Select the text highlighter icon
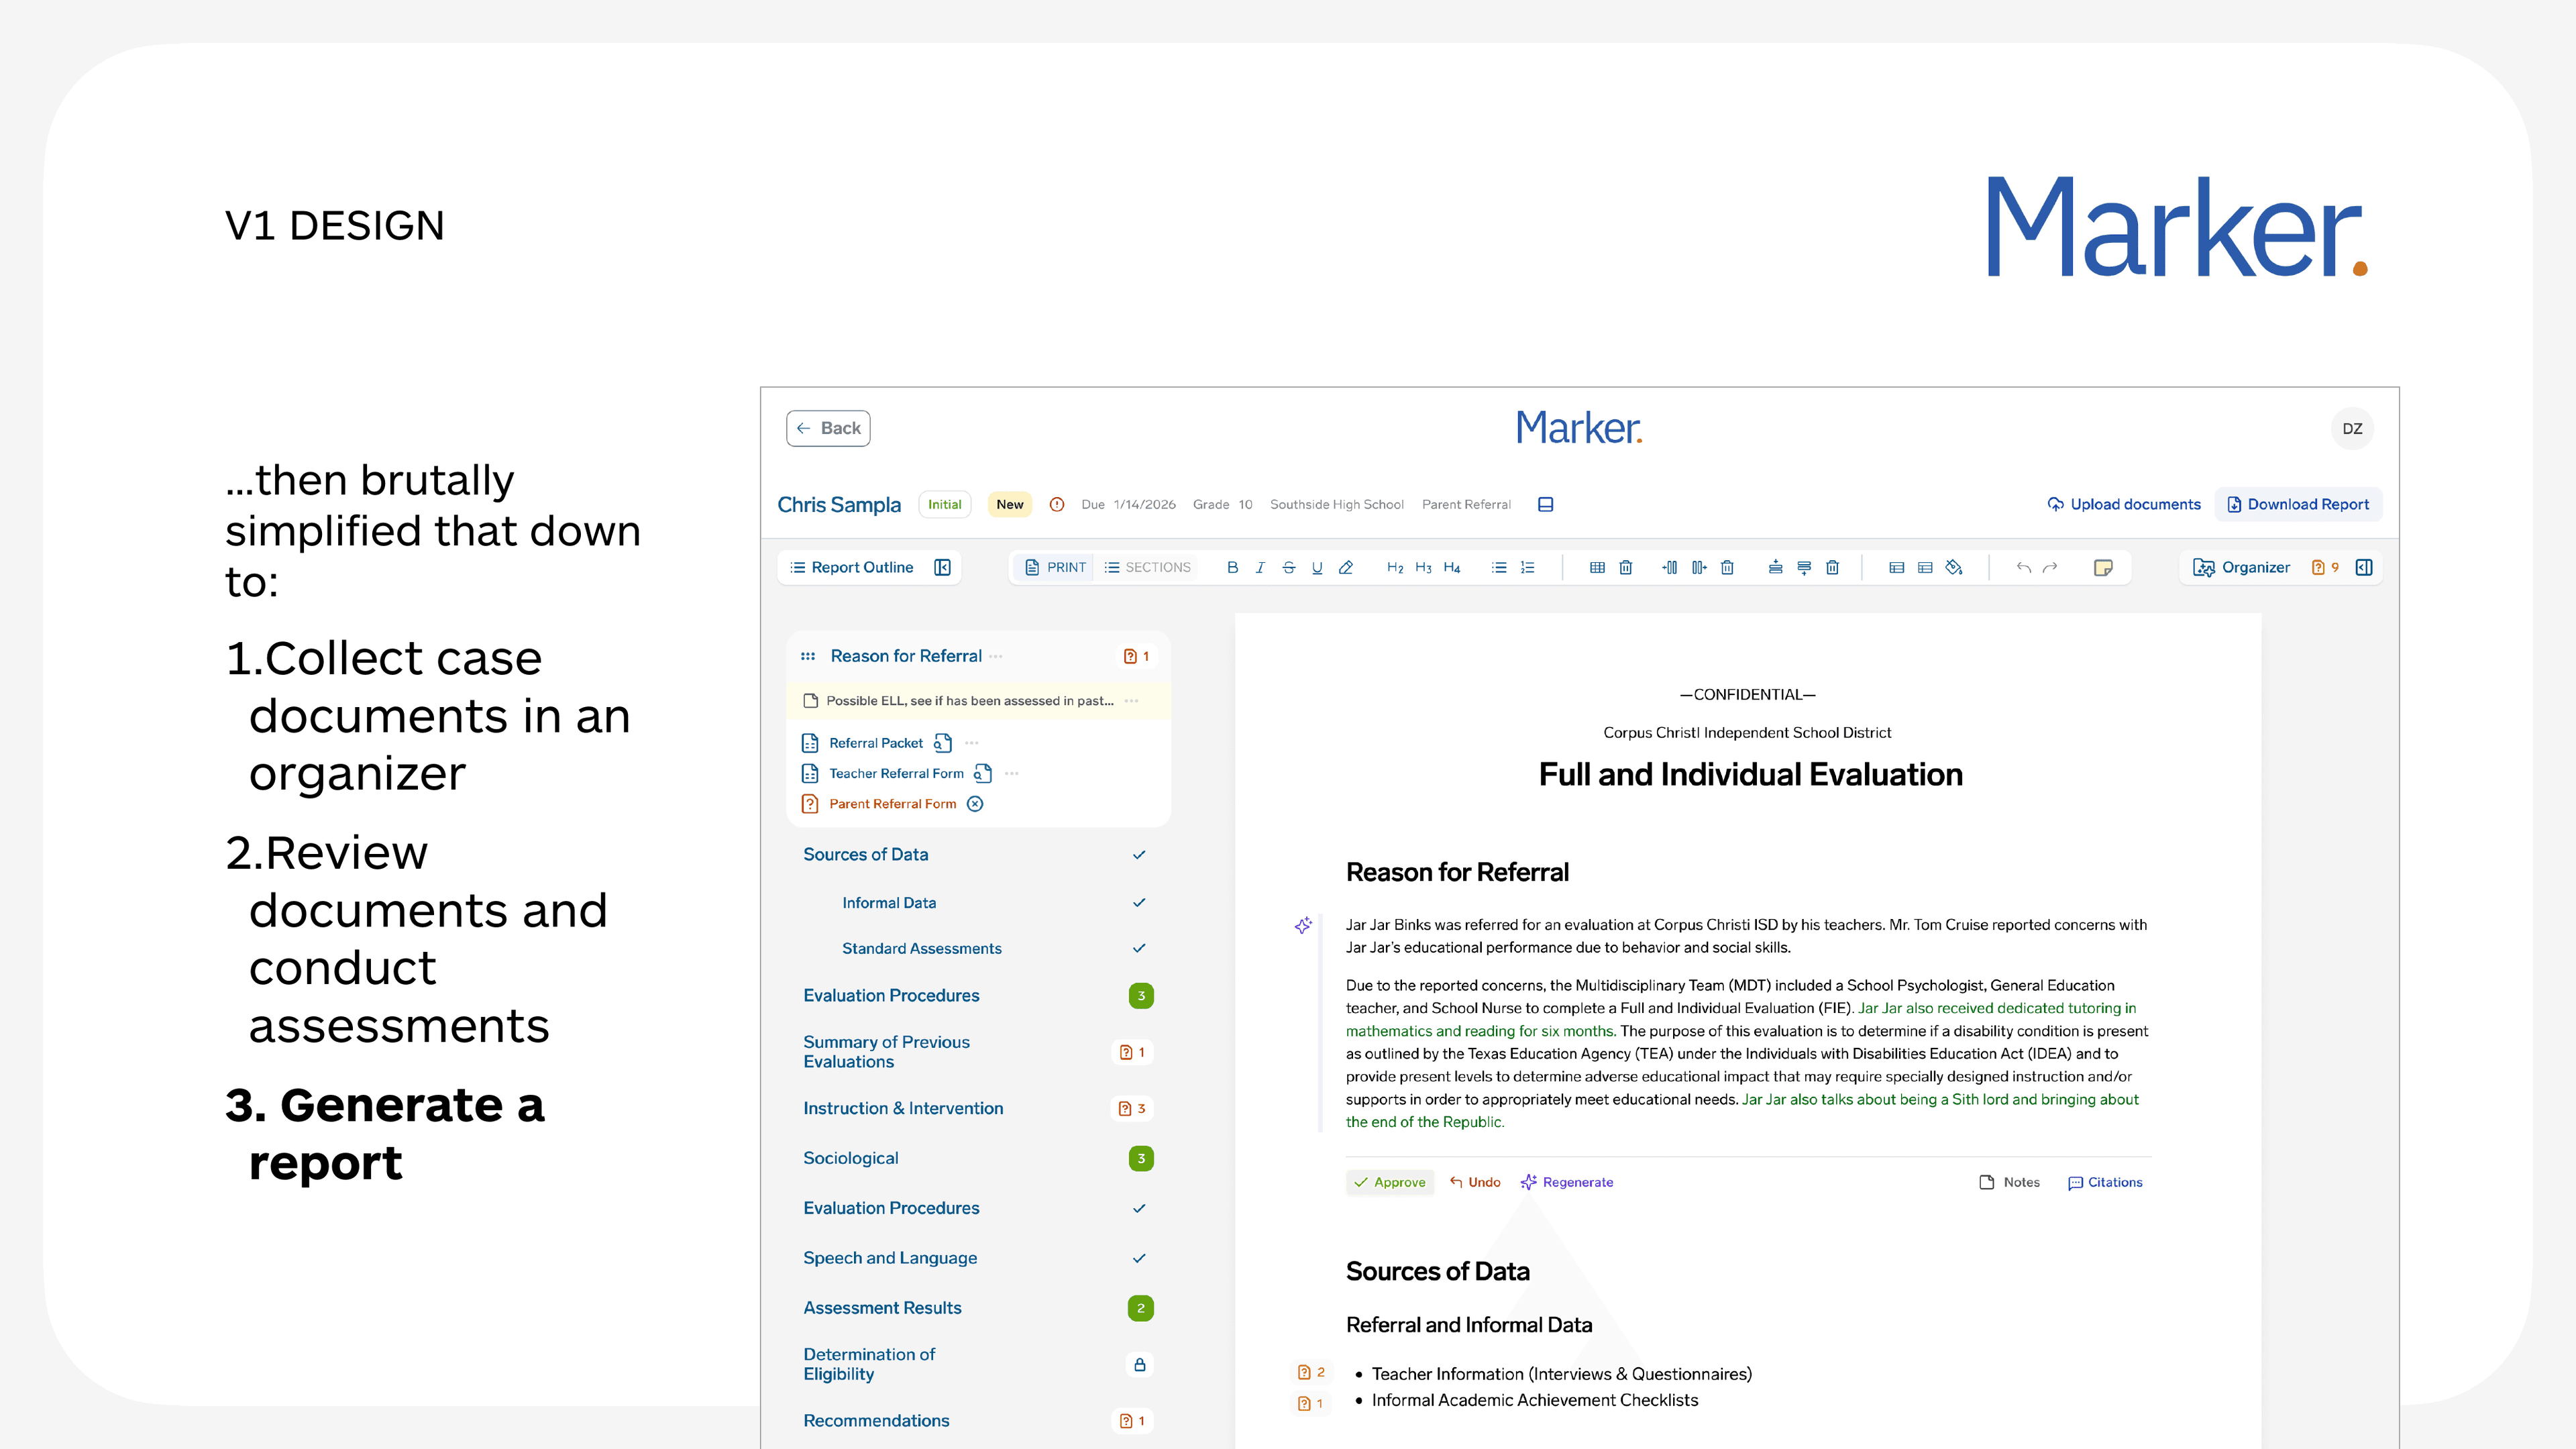The image size is (2576, 1449). (1346, 567)
